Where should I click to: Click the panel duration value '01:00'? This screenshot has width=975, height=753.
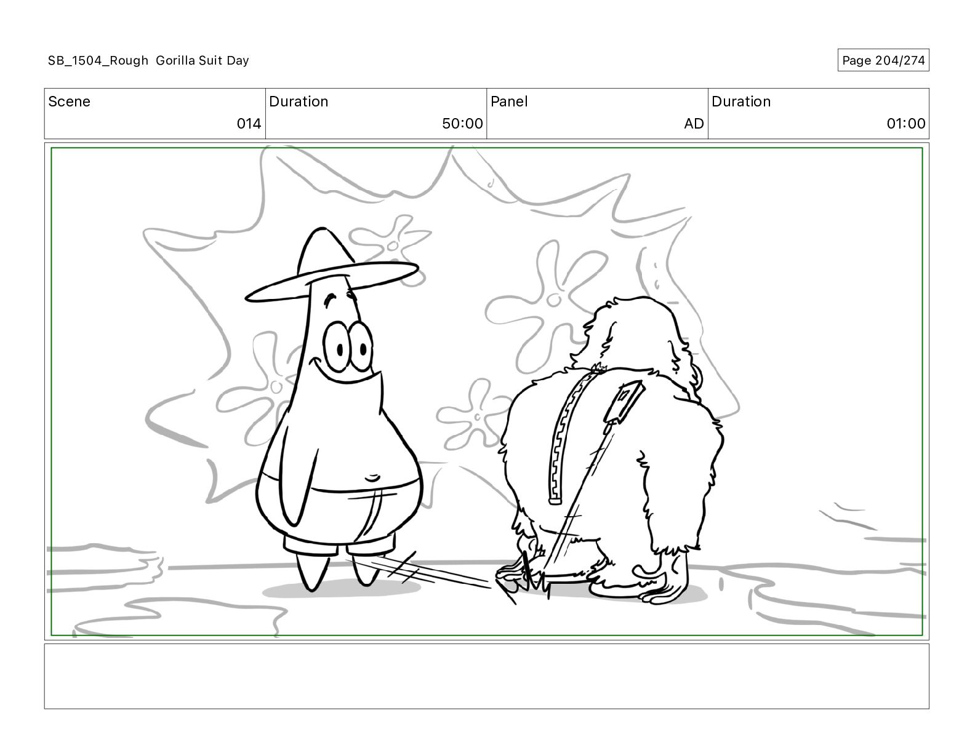point(905,124)
